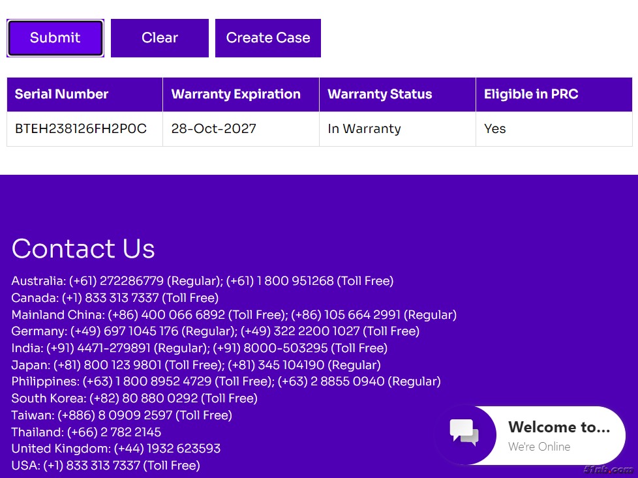Click the "Welcome to..." chat message
Viewport: 638px width, 478px height.
(x=558, y=428)
